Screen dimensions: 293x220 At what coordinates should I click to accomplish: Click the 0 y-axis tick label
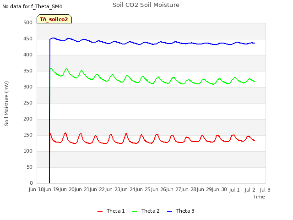click(31, 183)
